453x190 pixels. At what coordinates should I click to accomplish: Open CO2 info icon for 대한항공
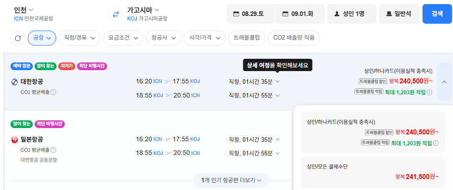pos(53,92)
